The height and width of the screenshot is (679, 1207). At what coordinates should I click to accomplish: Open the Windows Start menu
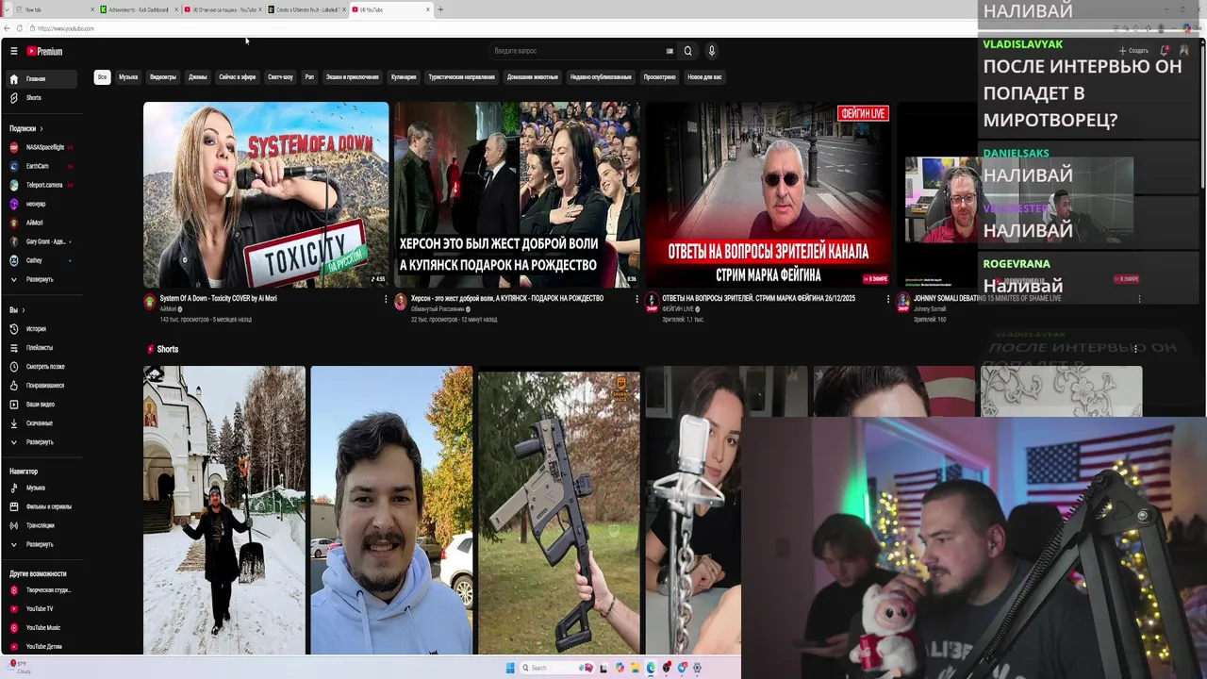click(510, 668)
